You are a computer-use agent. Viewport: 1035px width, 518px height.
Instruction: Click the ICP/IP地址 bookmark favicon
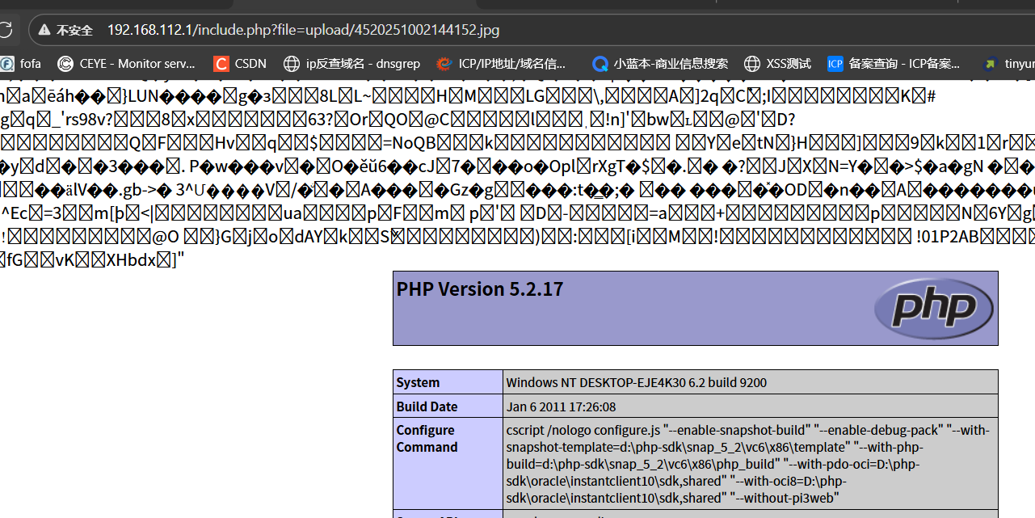coord(444,63)
